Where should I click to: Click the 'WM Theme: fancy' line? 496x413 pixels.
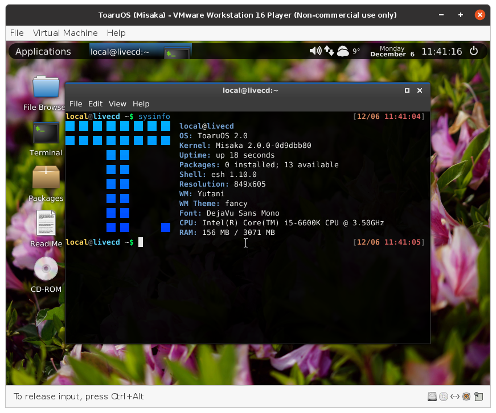click(213, 204)
